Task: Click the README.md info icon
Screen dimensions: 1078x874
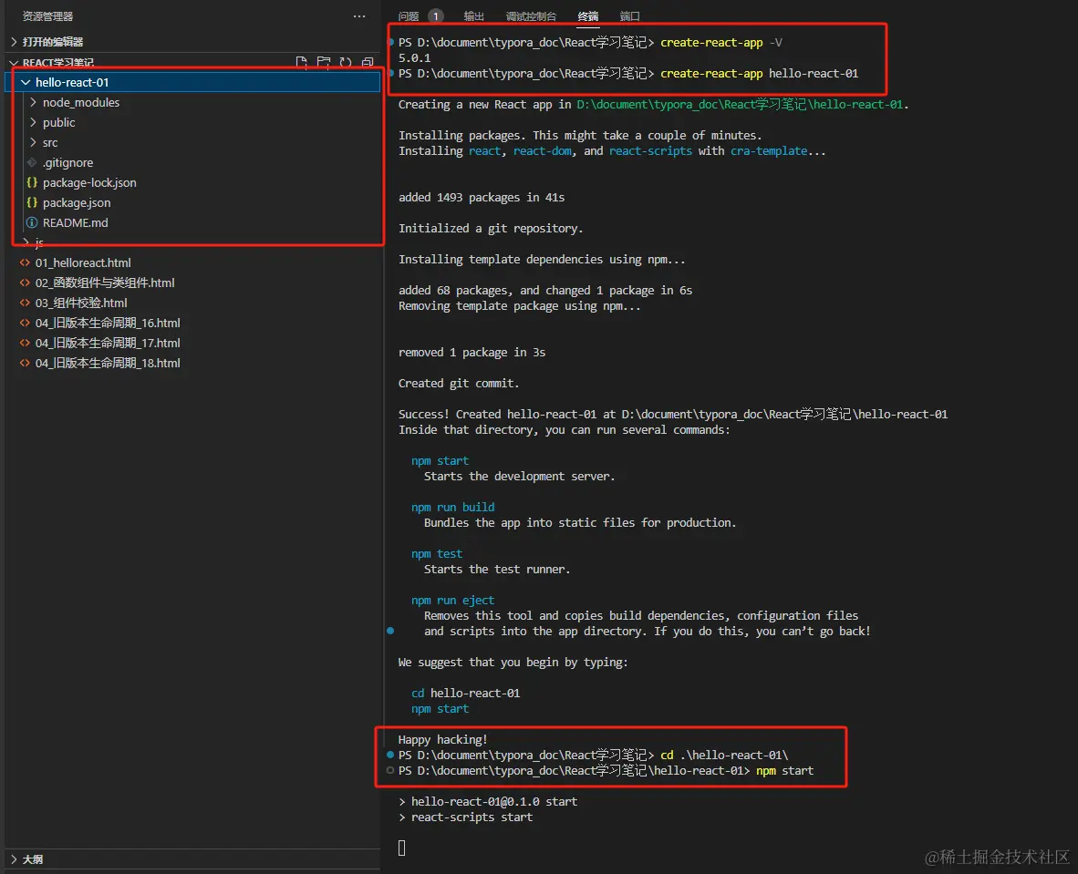Action: [x=32, y=222]
